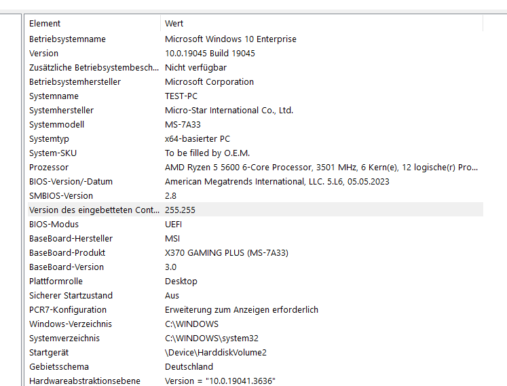This screenshot has height=386, width=507.
Task: Select the BIOS-Modus row label
Action: tap(54, 224)
